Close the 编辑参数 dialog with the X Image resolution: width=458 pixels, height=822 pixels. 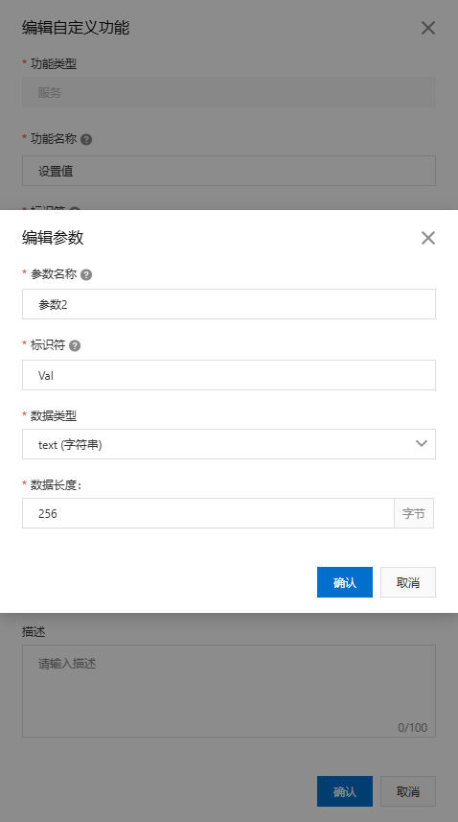pyautogui.click(x=427, y=238)
